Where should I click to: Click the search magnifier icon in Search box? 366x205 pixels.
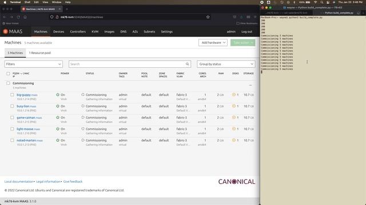click(187, 64)
